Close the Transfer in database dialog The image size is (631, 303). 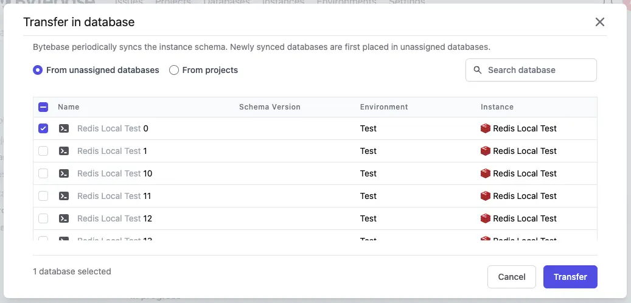pos(599,22)
